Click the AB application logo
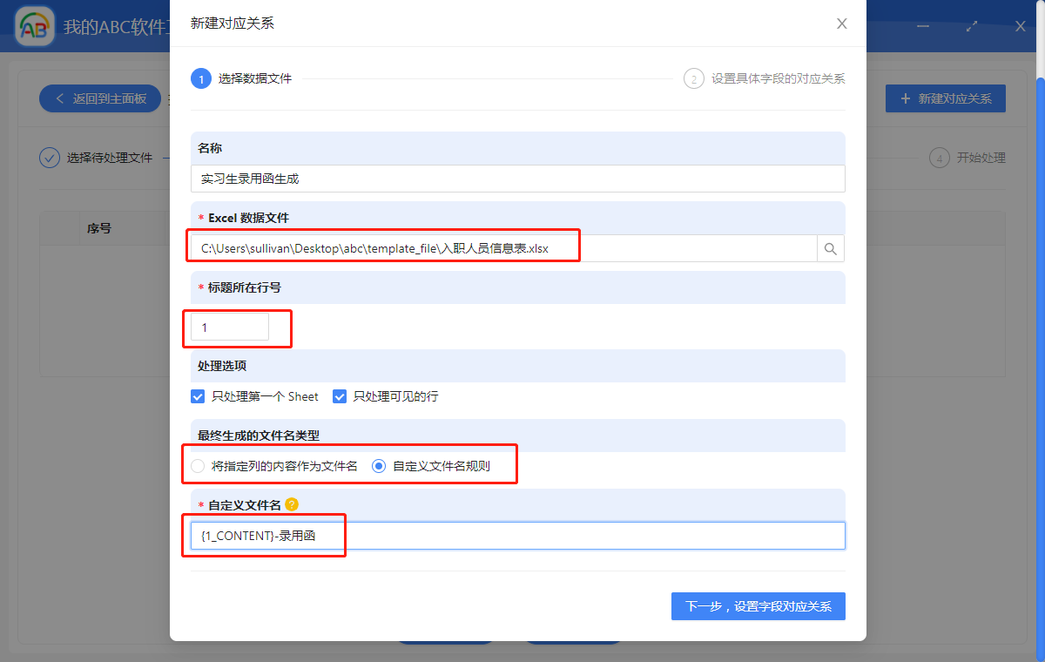The height and width of the screenshot is (662, 1045). click(33, 25)
